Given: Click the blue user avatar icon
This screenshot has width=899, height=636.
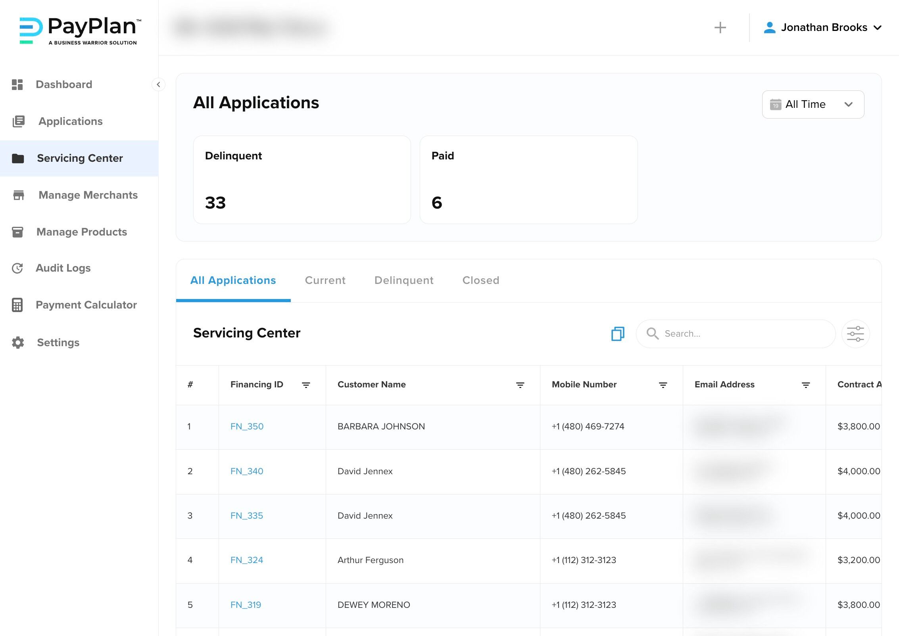Looking at the screenshot, I should pos(770,27).
